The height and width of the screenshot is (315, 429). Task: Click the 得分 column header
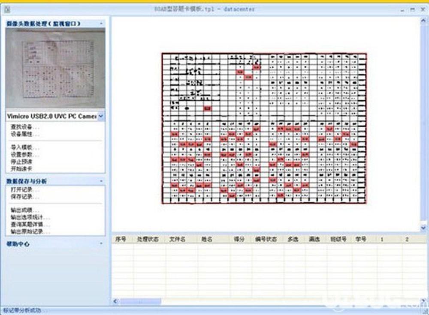click(239, 239)
